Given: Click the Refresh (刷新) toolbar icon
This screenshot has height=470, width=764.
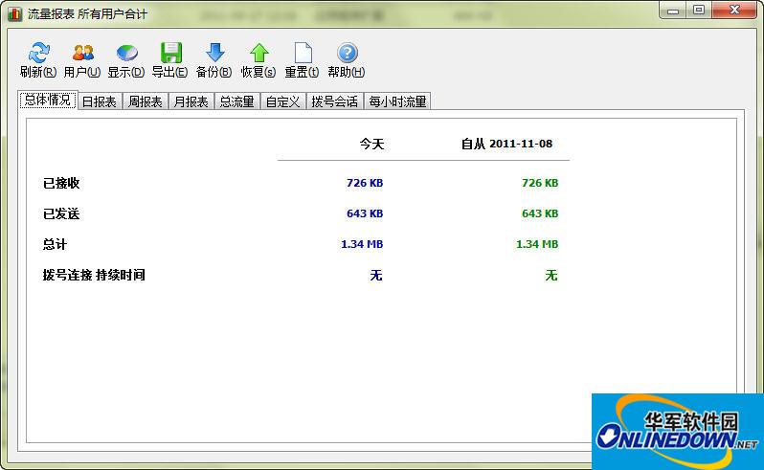Looking at the screenshot, I should pyautogui.click(x=38, y=54).
